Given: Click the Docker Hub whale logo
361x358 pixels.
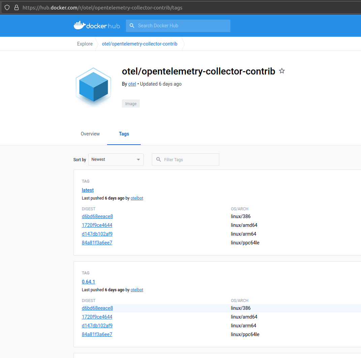Looking at the screenshot, I should 79,25.
